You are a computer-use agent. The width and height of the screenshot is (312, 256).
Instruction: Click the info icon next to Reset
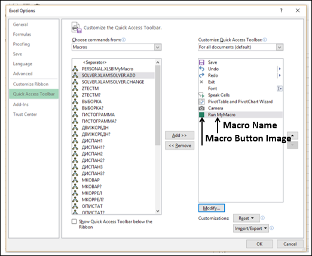[262, 218]
